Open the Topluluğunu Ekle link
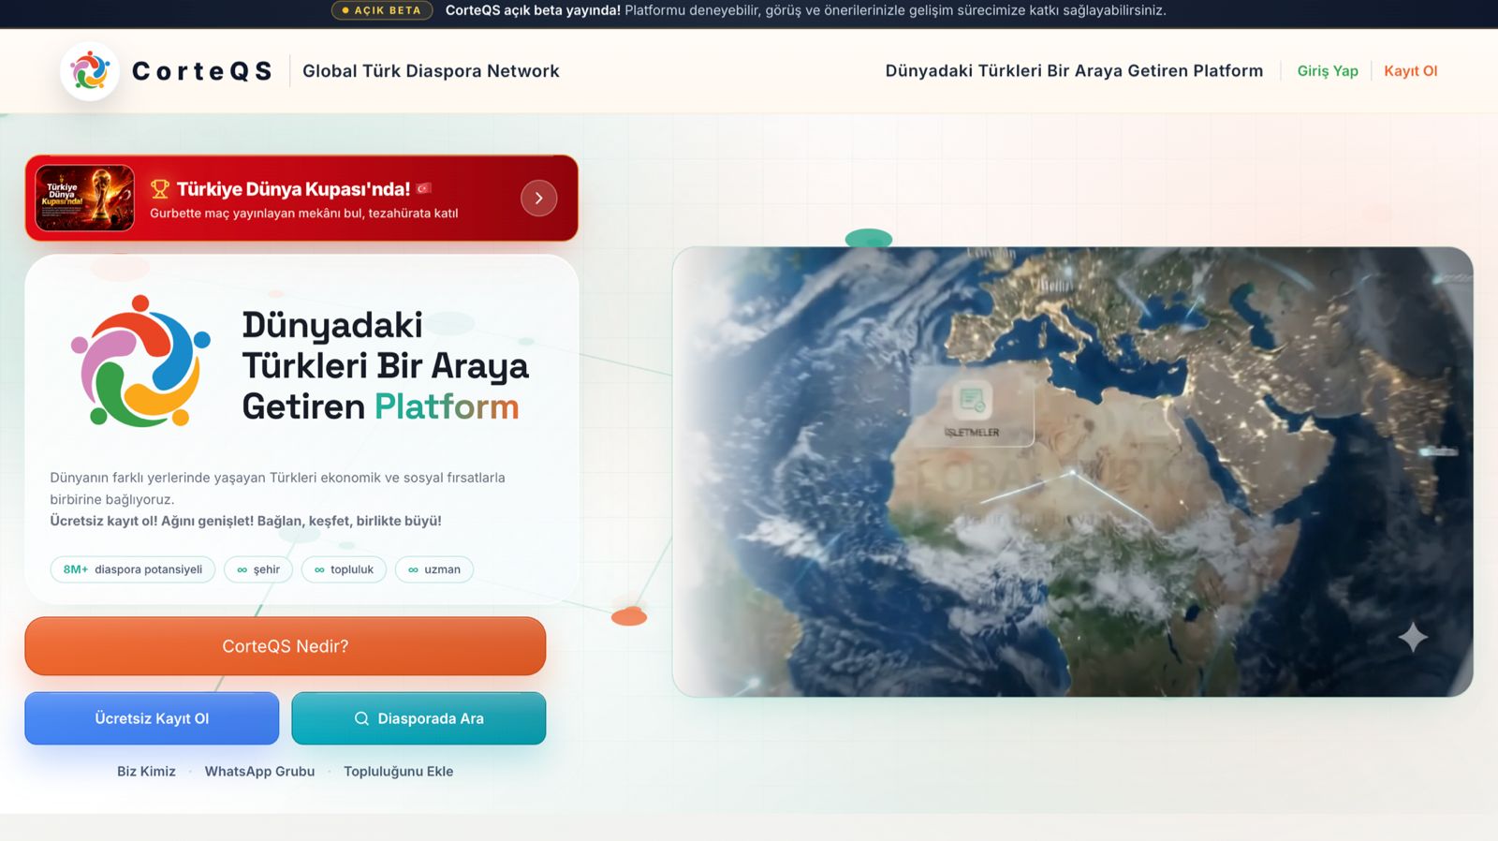Image resolution: width=1498 pixels, height=841 pixels. coord(398,772)
